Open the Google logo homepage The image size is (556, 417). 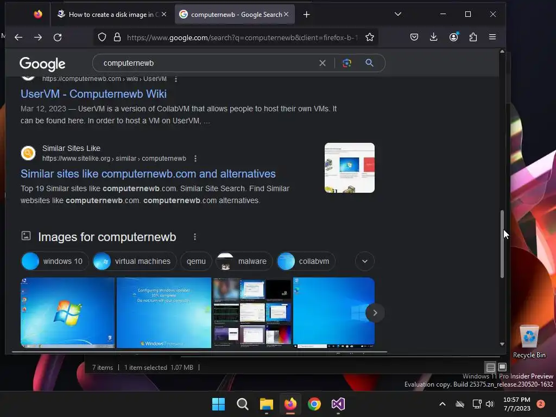pos(42,64)
